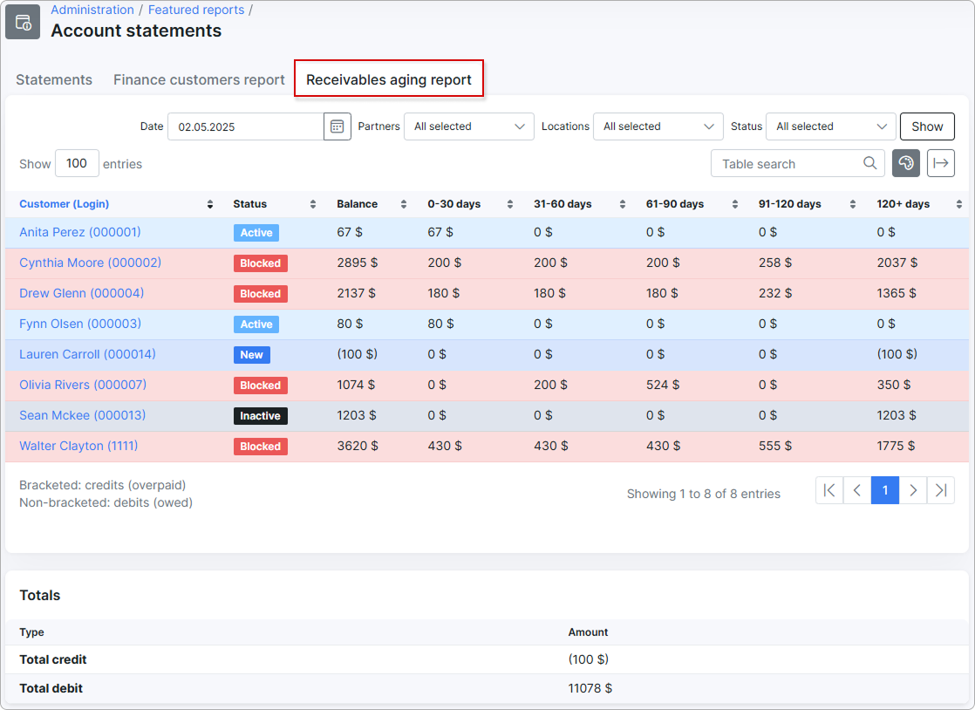The height and width of the screenshot is (710, 975).
Task: Click 1365 $ in Drew Glenn row
Action: click(896, 293)
